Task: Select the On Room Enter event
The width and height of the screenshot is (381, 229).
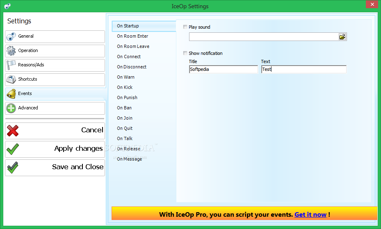Action: pyautogui.click(x=132, y=36)
